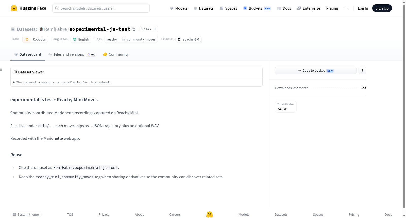Open the About footer link

[x=139, y=214]
